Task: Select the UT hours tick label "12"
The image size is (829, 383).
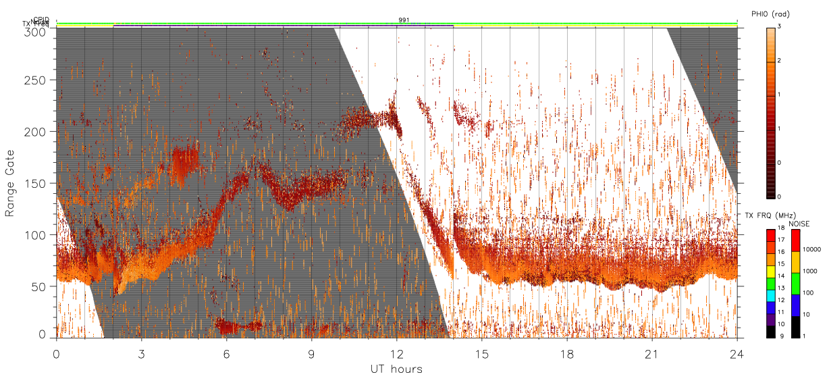Action: pos(396,353)
